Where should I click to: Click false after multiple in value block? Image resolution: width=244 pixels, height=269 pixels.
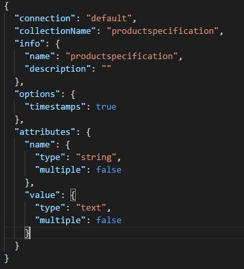tap(109, 221)
